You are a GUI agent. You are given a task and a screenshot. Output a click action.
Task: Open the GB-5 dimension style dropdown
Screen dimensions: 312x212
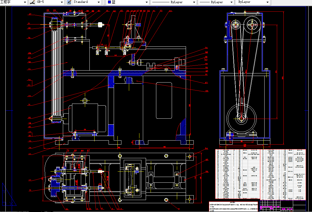coord(49,2)
